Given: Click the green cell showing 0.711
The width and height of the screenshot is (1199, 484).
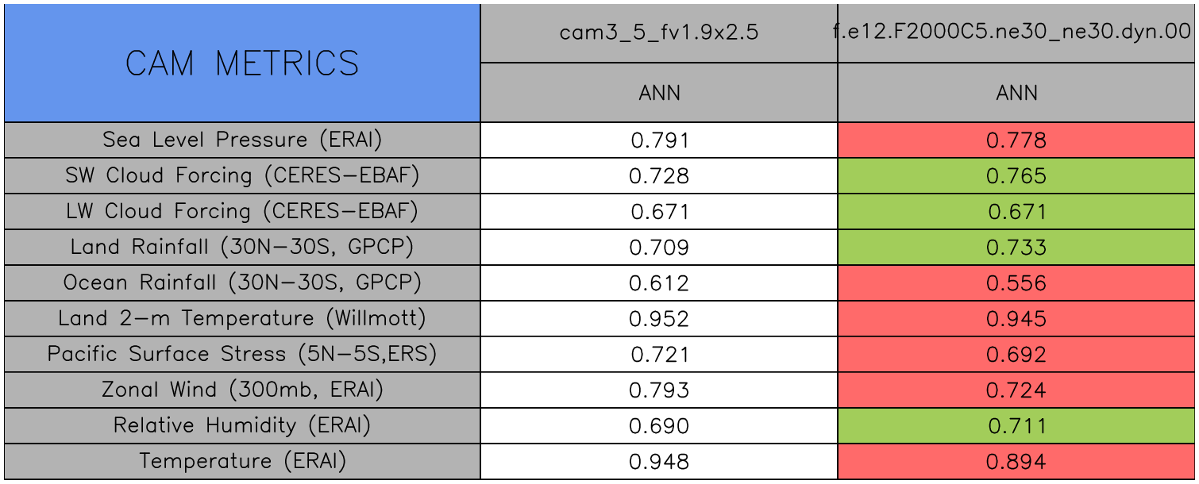Looking at the screenshot, I should coord(1016,426).
